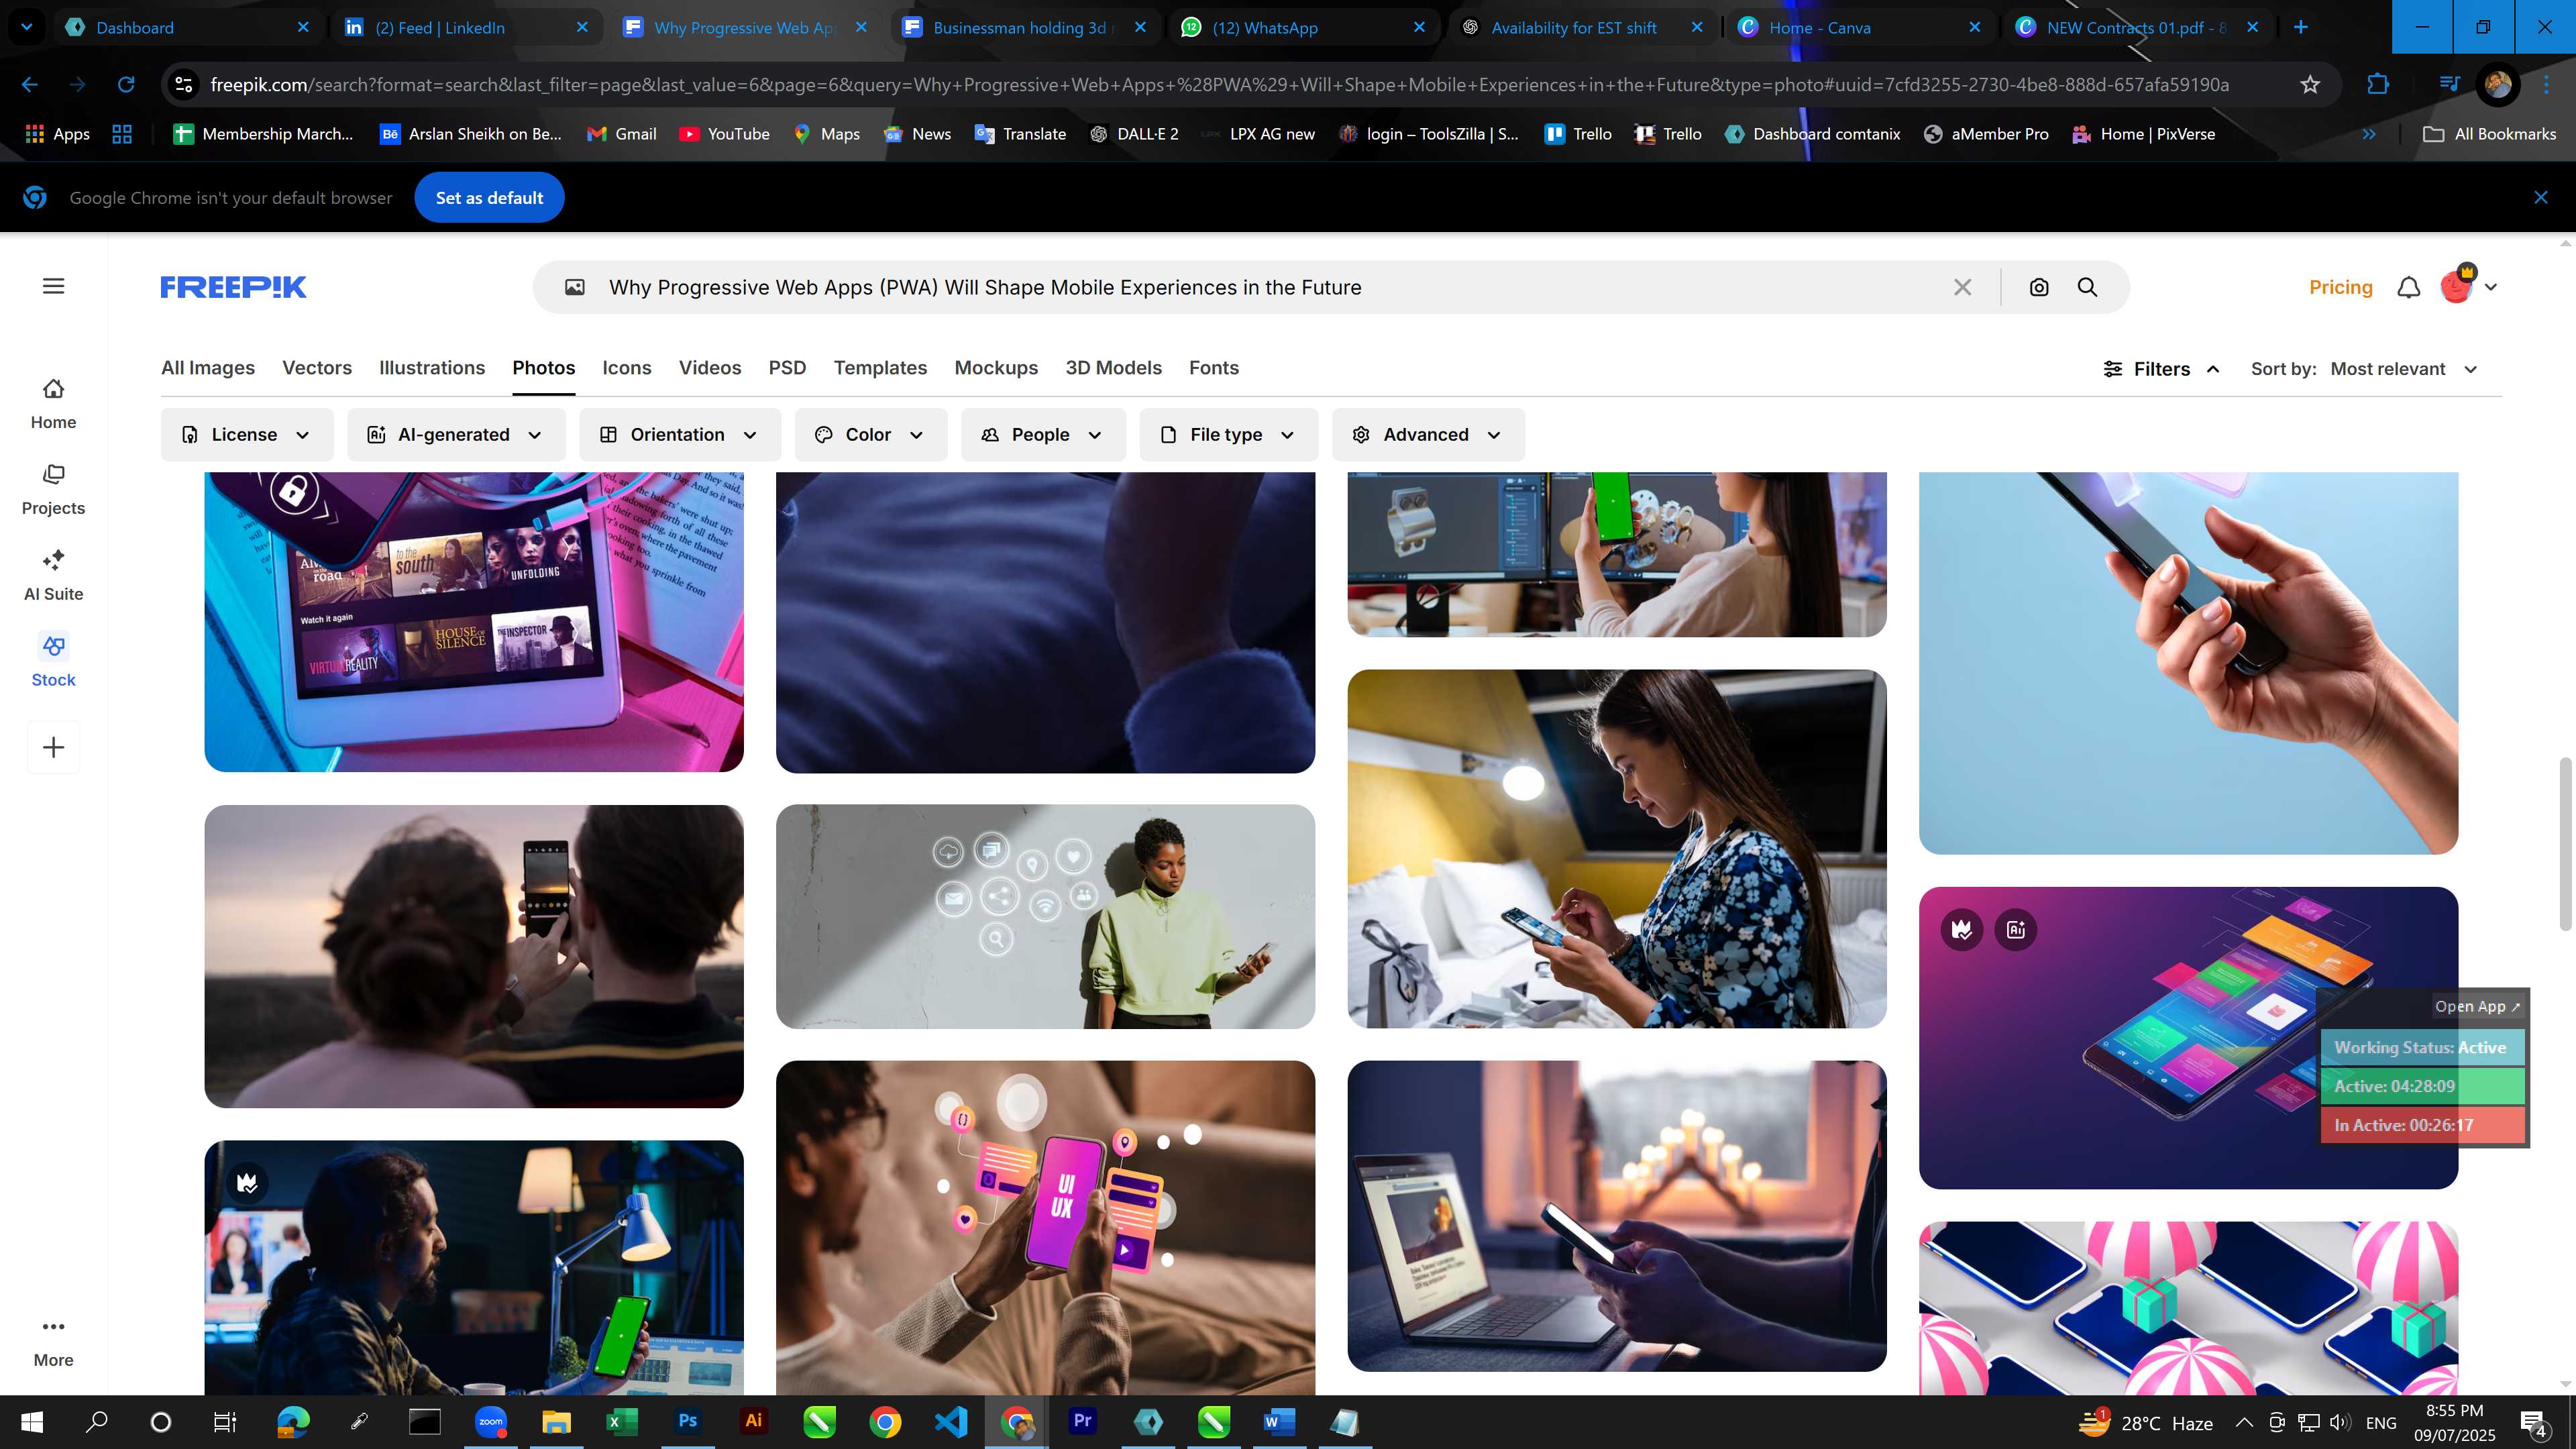The width and height of the screenshot is (2576, 1449).
Task: Expand the AI-generated filter
Action: coord(456,434)
